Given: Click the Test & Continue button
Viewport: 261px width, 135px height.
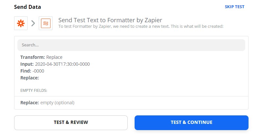Looking at the screenshot, I should 191,123.
